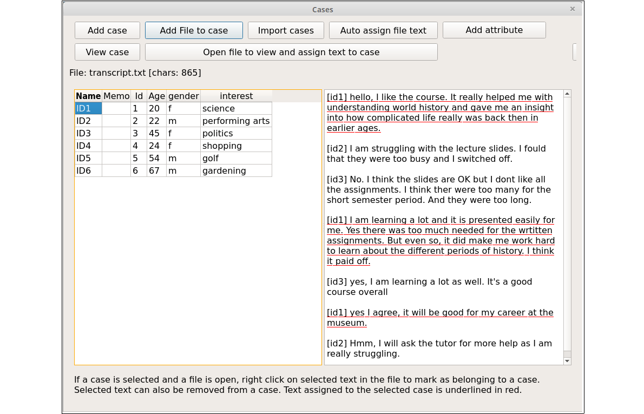Click the 'golf' interest cell
The image size is (644, 414).
coord(236,158)
